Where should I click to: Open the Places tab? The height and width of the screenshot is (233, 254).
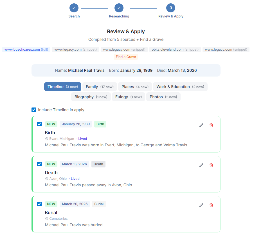tap(135, 87)
